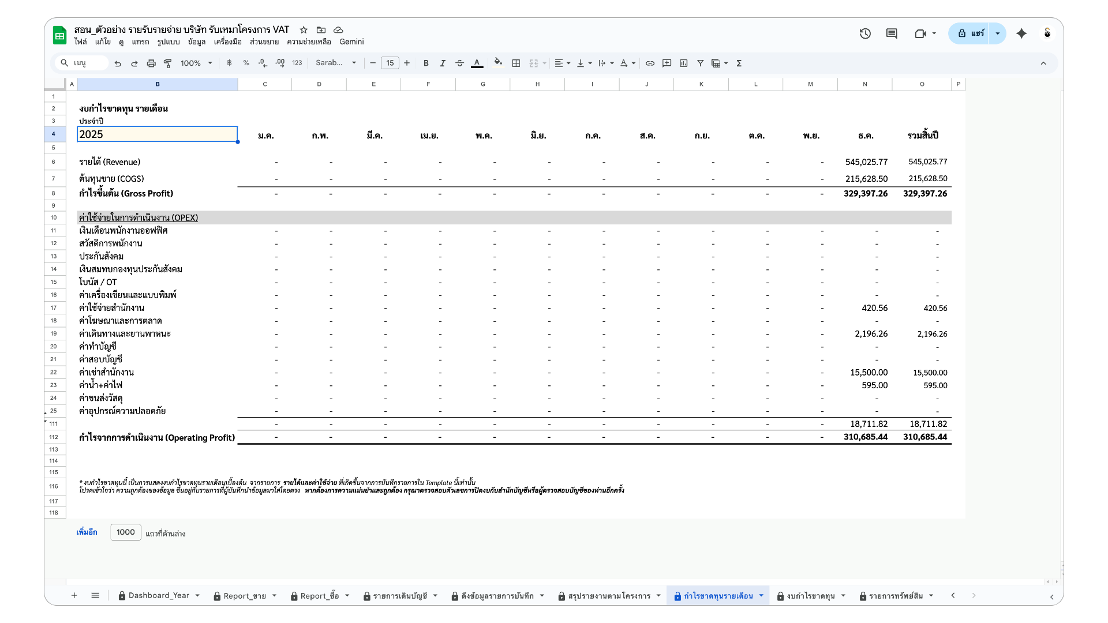Toggle bold formatting
The image size is (1108, 623).
426,63
